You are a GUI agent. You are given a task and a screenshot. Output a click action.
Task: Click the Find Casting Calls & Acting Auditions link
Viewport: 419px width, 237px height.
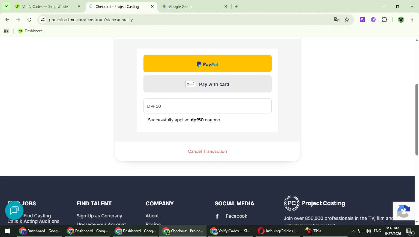pos(34,219)
